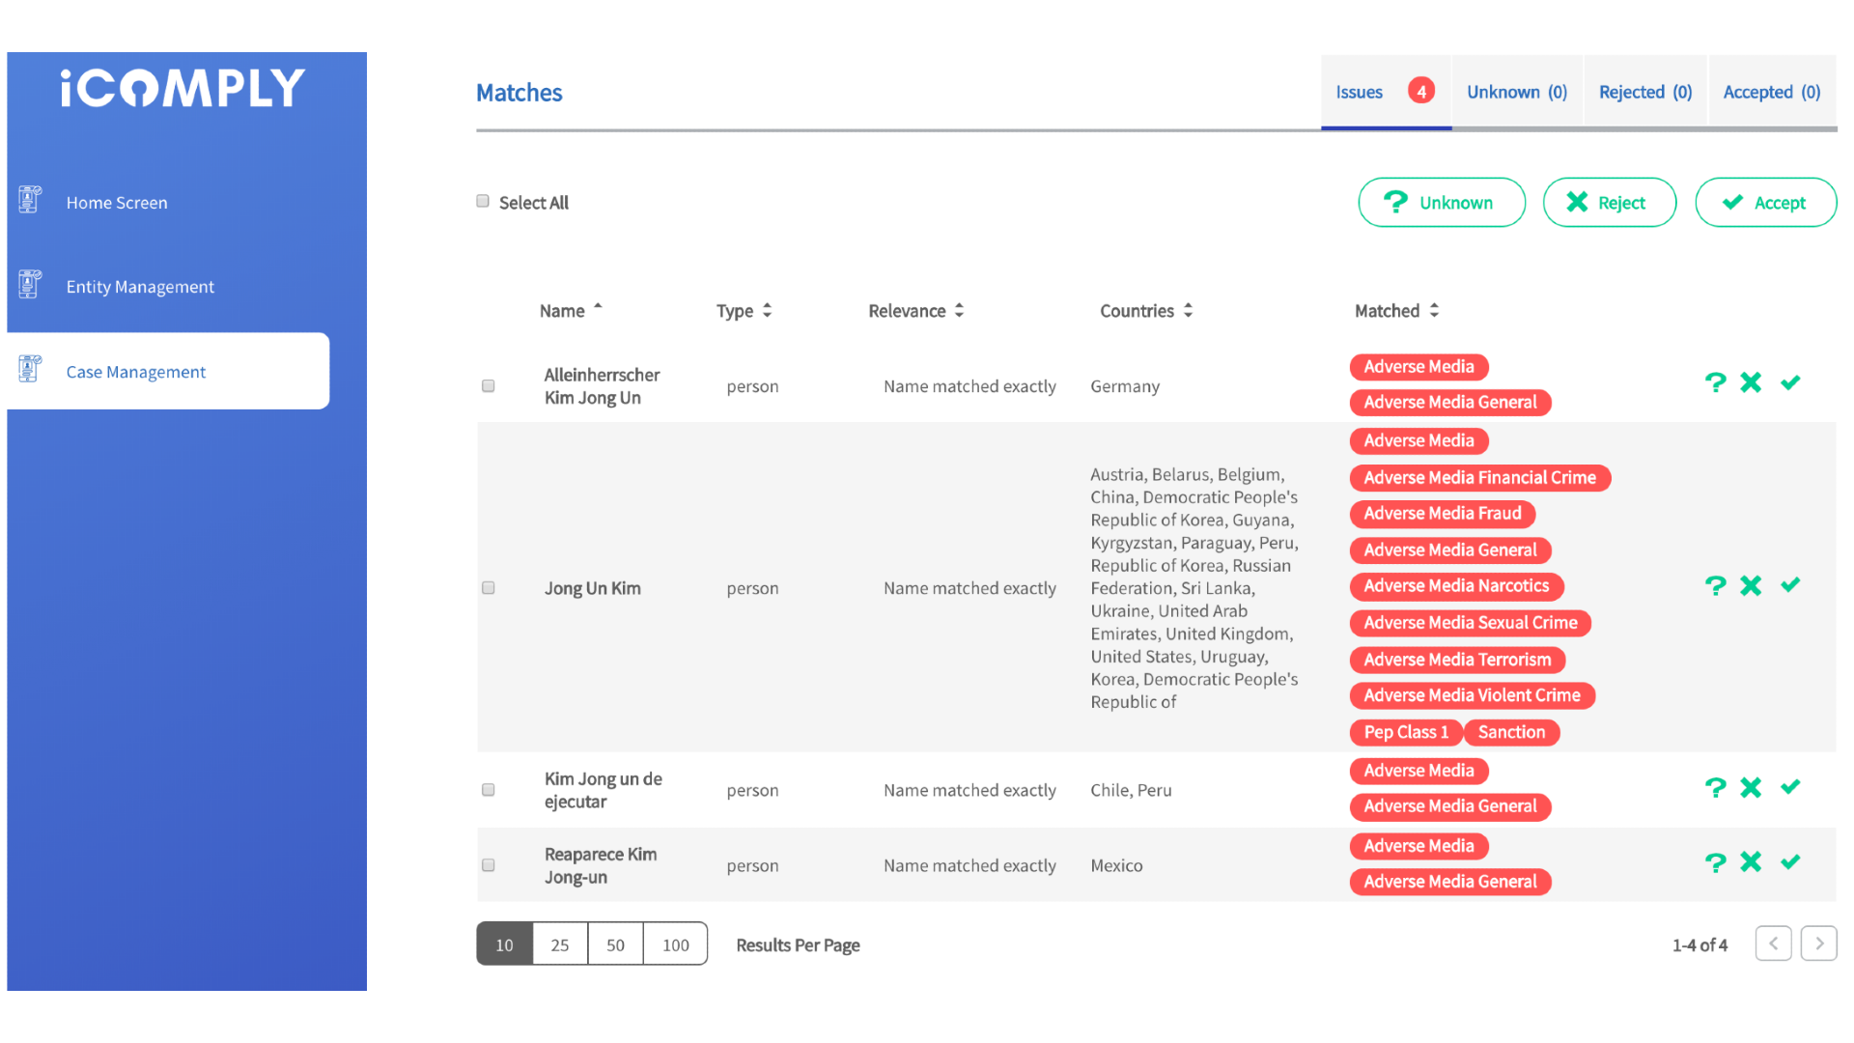Click the next page navigation arrow
Image resolution: width=1854 pixels, height=1043 pixels.
[x=1818, y=944]
